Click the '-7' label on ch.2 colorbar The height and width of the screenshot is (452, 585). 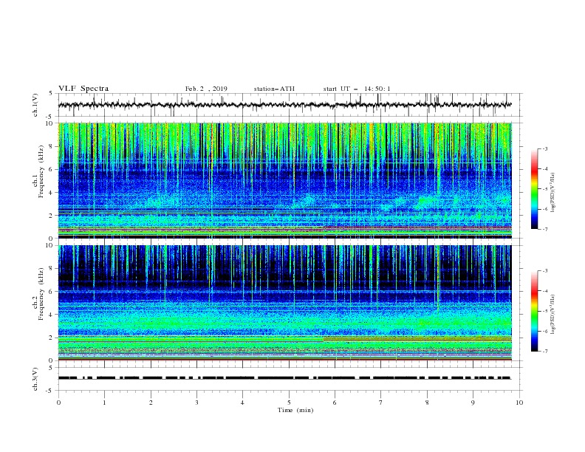(544, 352)
